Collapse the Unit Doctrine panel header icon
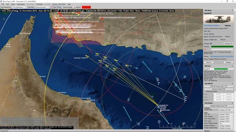The image size is (236, 132). (x=232, y=103)
